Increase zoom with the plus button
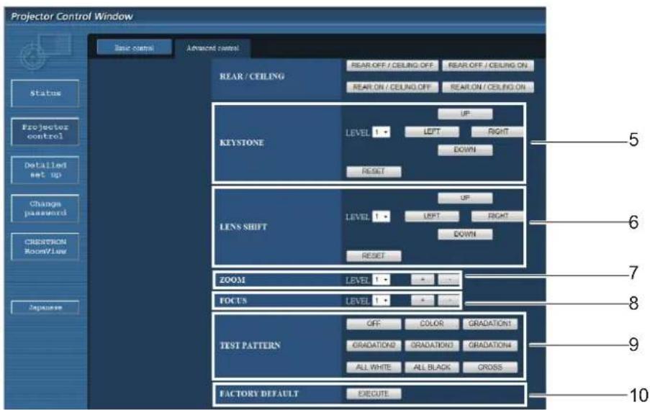The height and width of the screenshot is (410, 650). coord(423,280)
